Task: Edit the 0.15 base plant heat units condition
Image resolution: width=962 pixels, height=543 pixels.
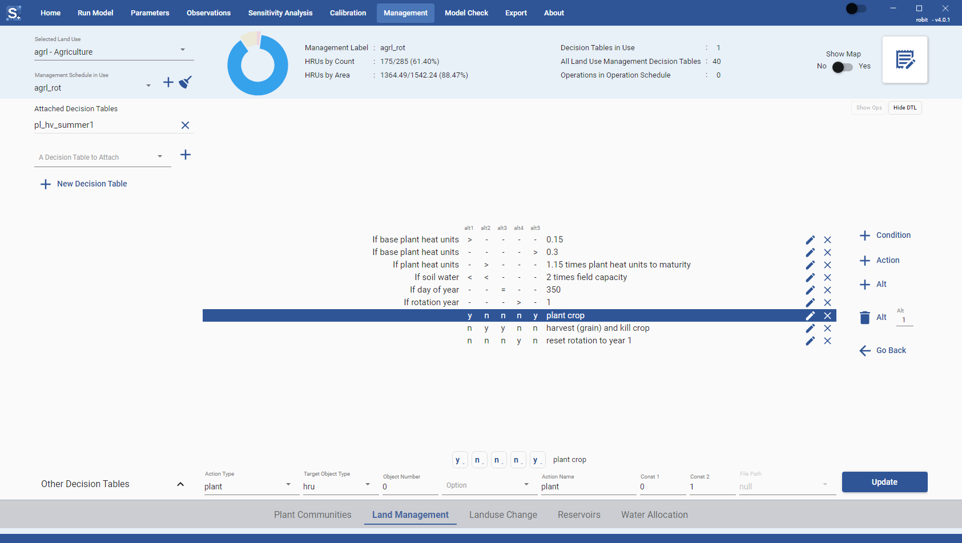Action: tap(810, 240)
